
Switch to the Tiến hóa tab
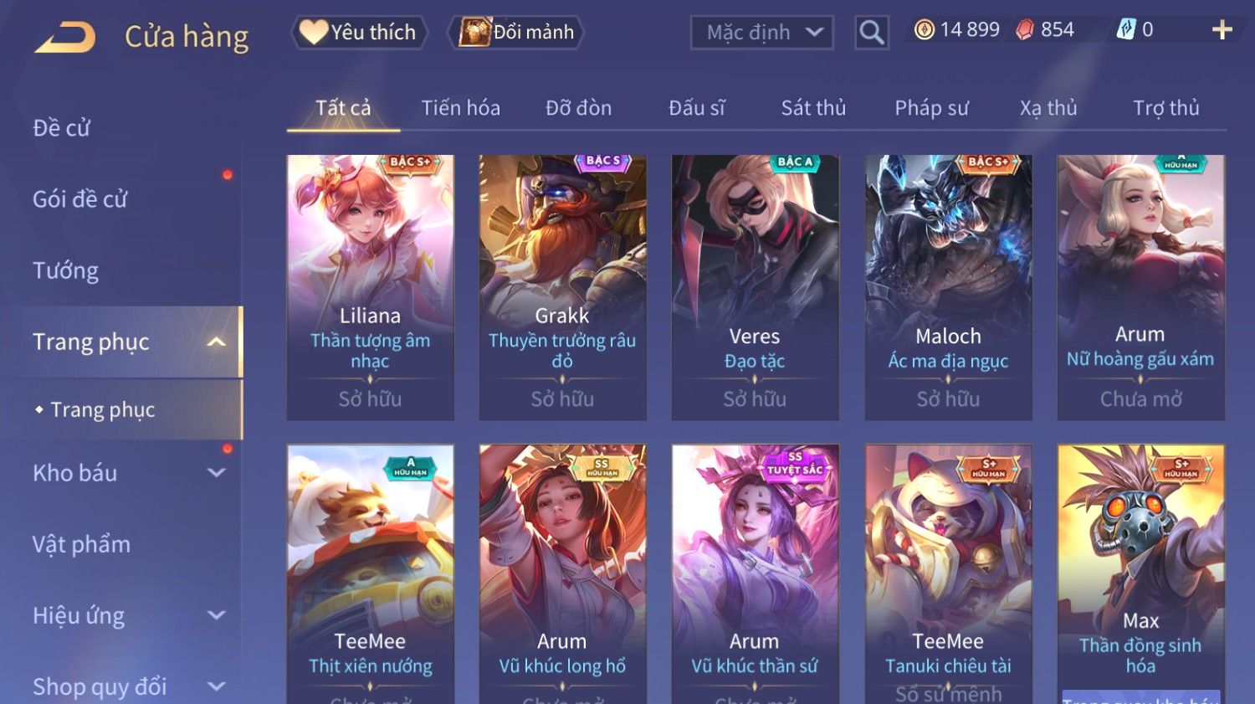pos(460,108)
